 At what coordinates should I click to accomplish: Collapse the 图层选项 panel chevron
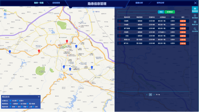pos(39,97)
